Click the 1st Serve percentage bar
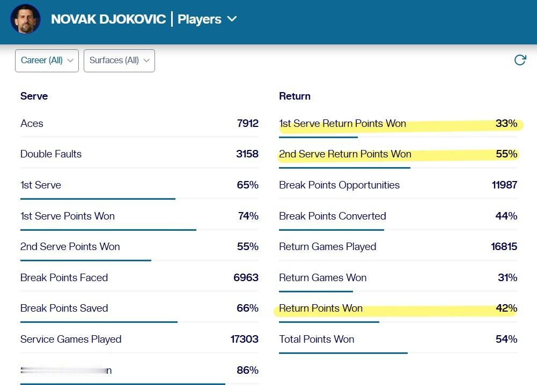Image resolution: width=537 pixels, height=385 pixels. click(x=98, y=199)
